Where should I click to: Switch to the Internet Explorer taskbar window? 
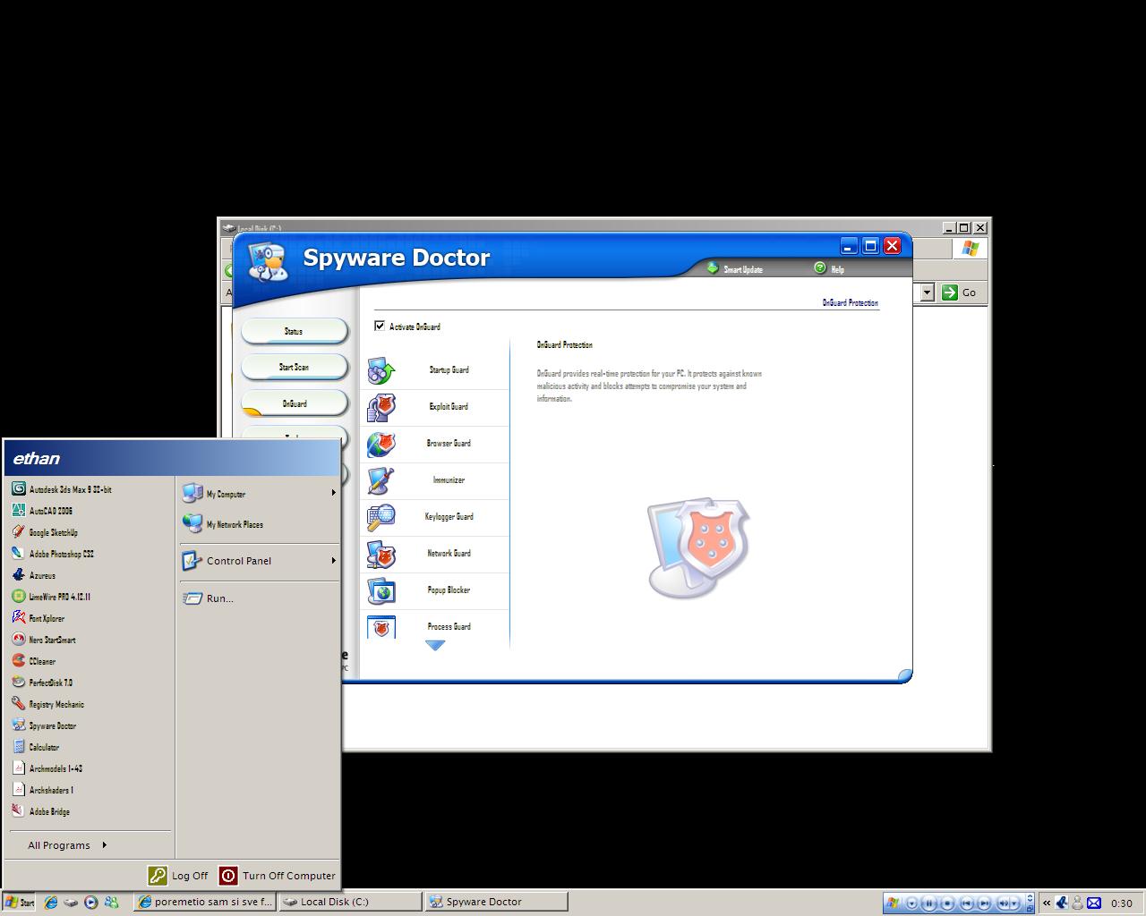coord(205,902)
